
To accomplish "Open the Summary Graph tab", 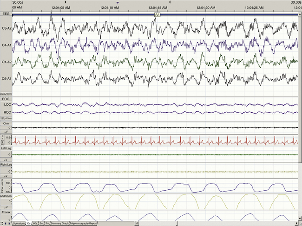I will point(59,223).
